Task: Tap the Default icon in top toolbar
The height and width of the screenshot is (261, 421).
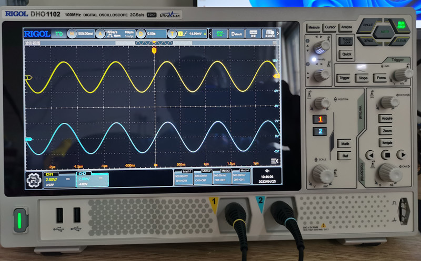Action: (237, 34)
